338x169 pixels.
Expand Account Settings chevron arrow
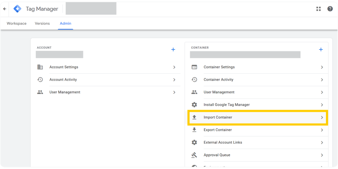(x=174, y=67)
